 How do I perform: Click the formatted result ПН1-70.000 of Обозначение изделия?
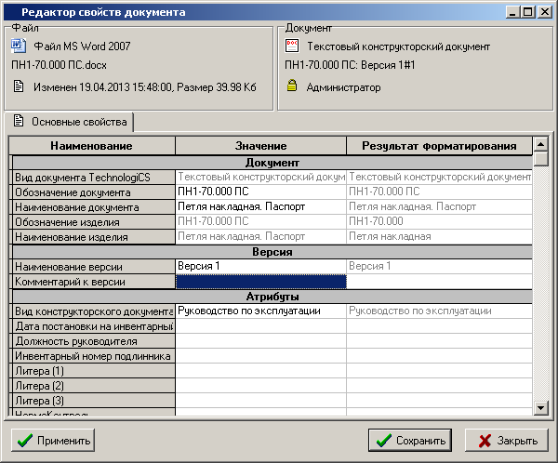click(x=440, y=221)
